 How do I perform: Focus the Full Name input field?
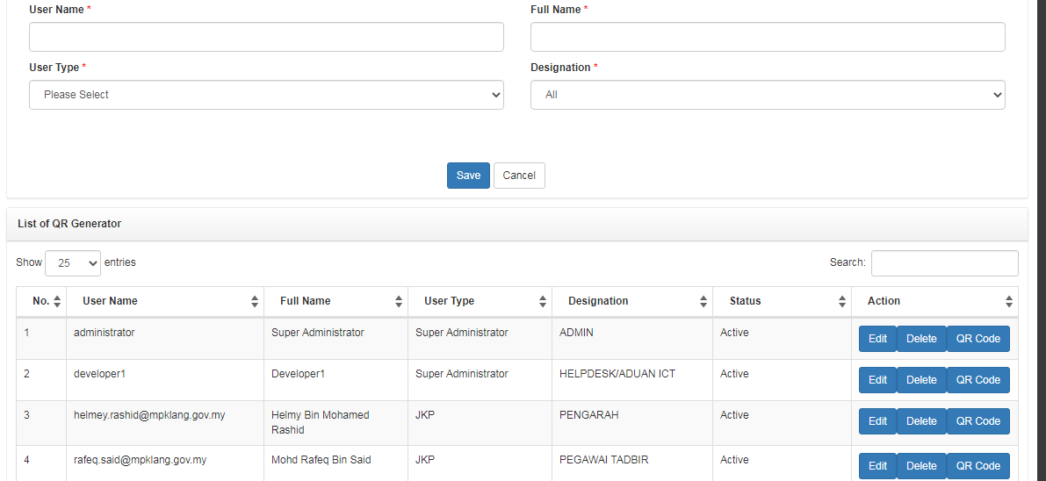(x=768, y=37)
